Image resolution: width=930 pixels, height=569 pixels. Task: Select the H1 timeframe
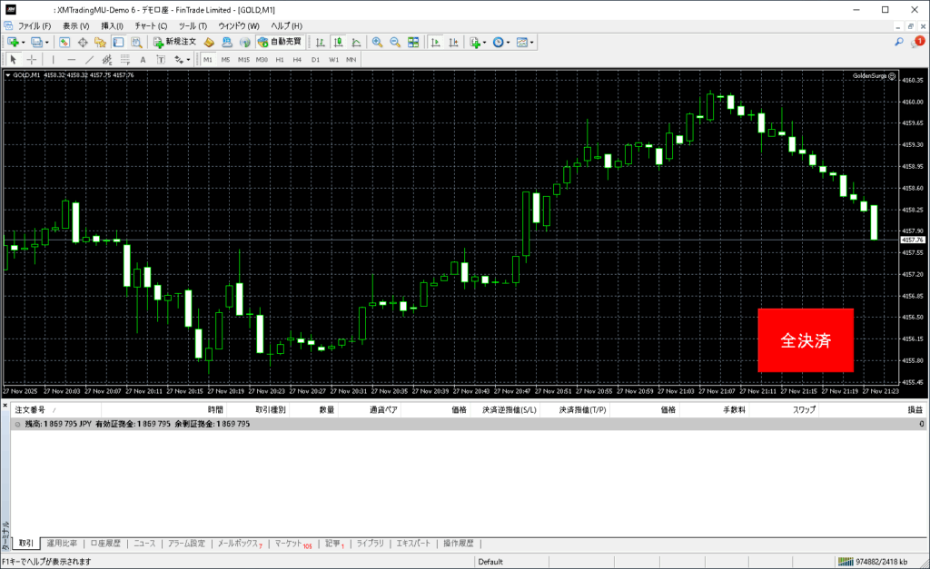(280, 59)
